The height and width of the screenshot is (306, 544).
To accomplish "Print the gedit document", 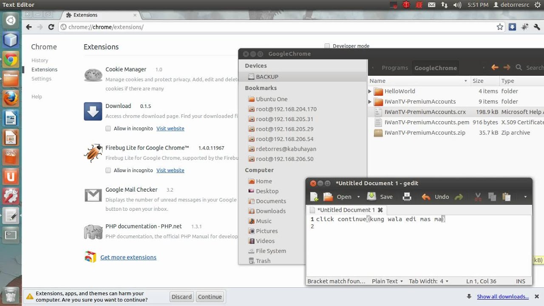I will point(407,197).
